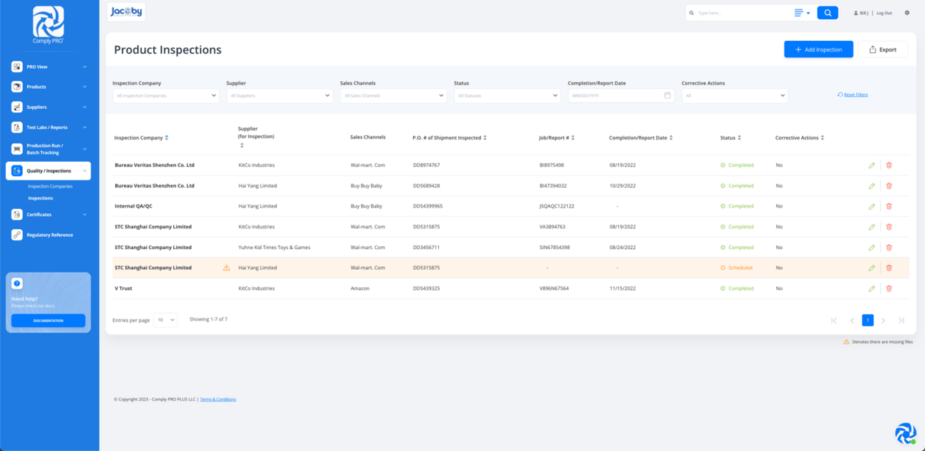The width and height of the screenshot is (925, 451).
Task: Sort by P.O. # of Shipment Inspected
Action: [485, 137]
